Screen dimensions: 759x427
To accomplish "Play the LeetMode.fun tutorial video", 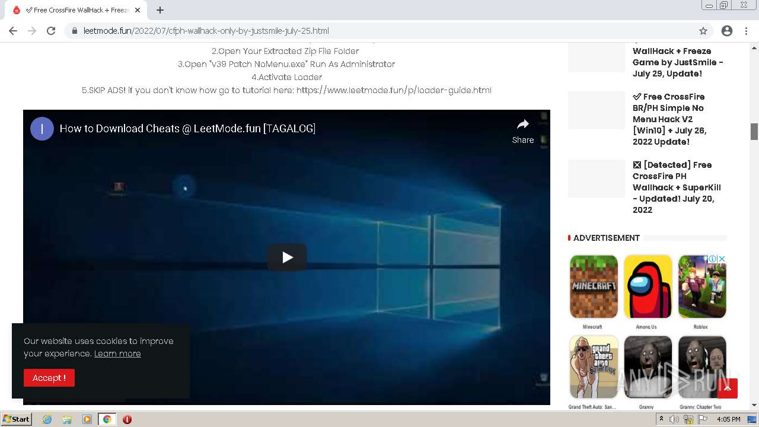I will point(287,257).
